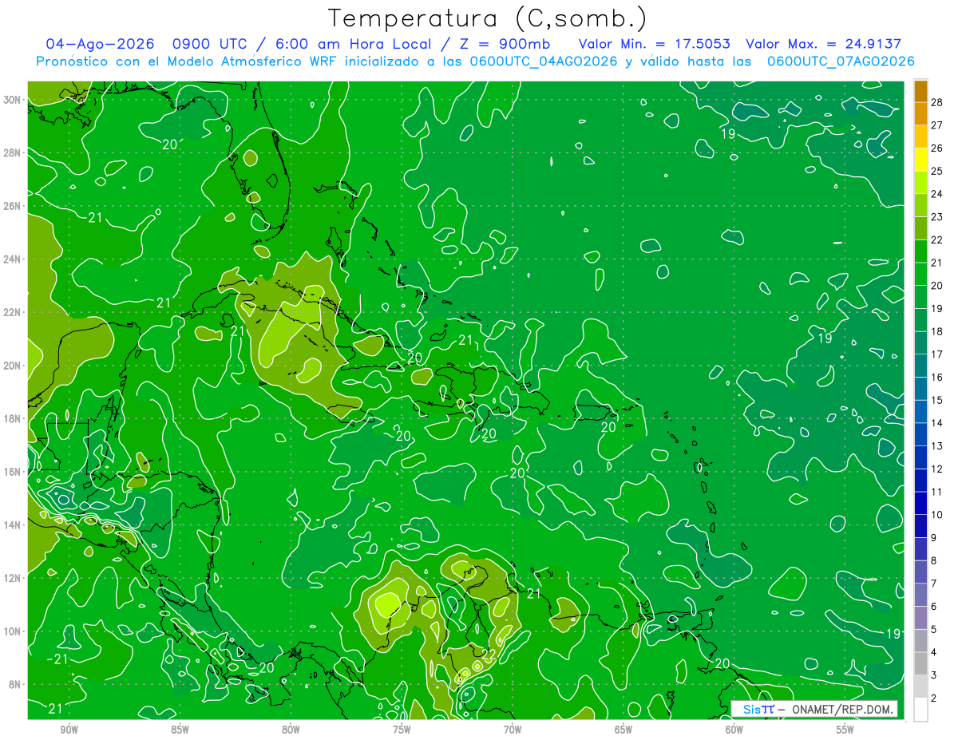
Task: Click the 7 label on the color scale
Action: [935, 584]
